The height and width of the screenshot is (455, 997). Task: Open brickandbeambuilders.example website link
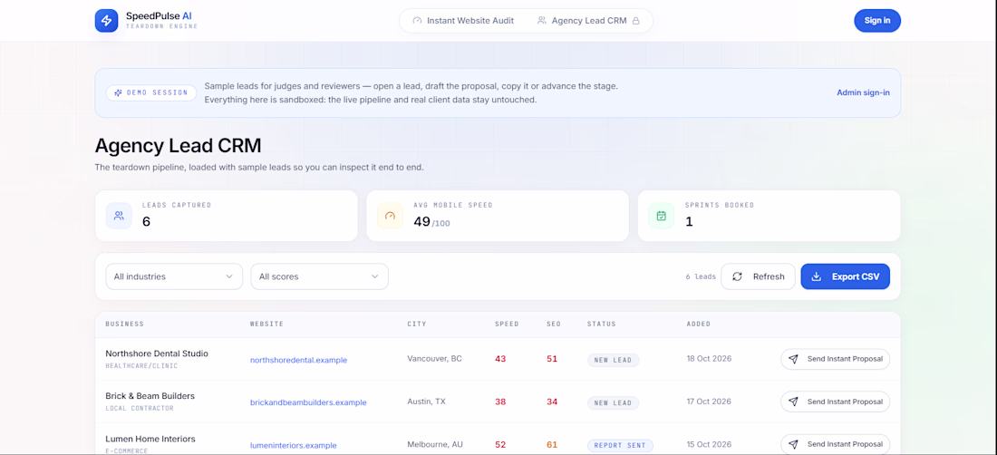click(308, 402)
